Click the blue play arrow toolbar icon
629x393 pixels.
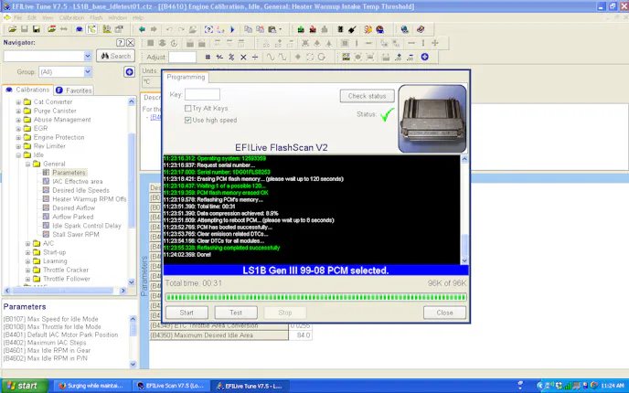coord(232,29)
